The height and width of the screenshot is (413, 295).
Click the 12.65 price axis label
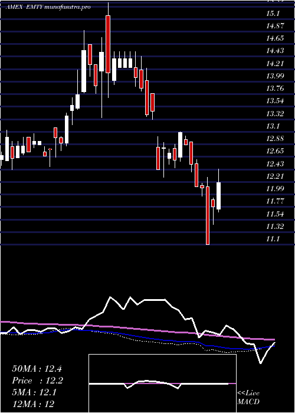pos(276,151)
